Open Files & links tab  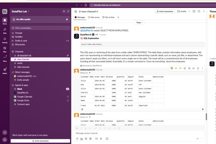coord(109,17)
